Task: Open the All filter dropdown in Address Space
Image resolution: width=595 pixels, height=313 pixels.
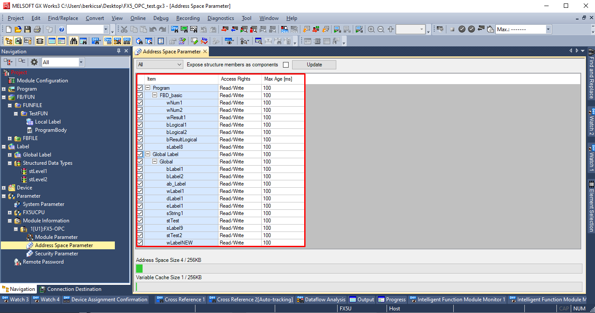Action: tap(160, 65)
